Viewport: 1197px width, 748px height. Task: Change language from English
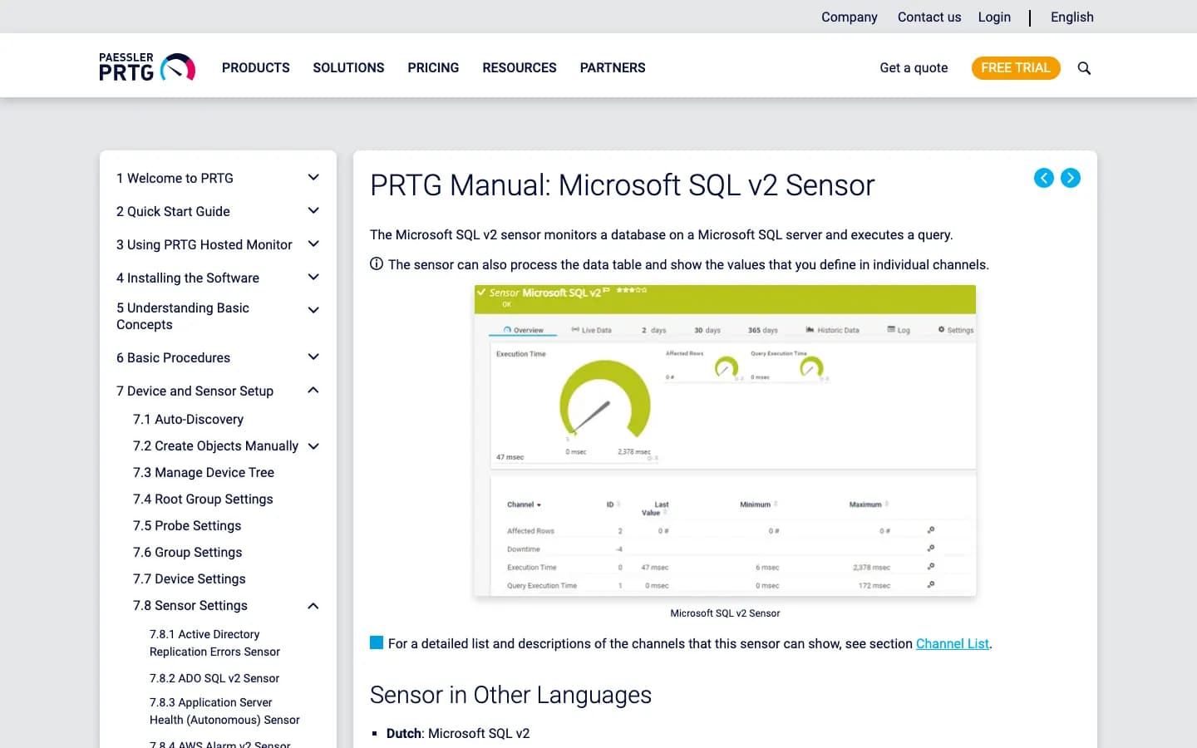[1072, 17]
